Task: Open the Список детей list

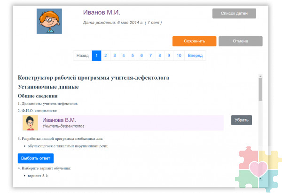Action: point(234,13)
